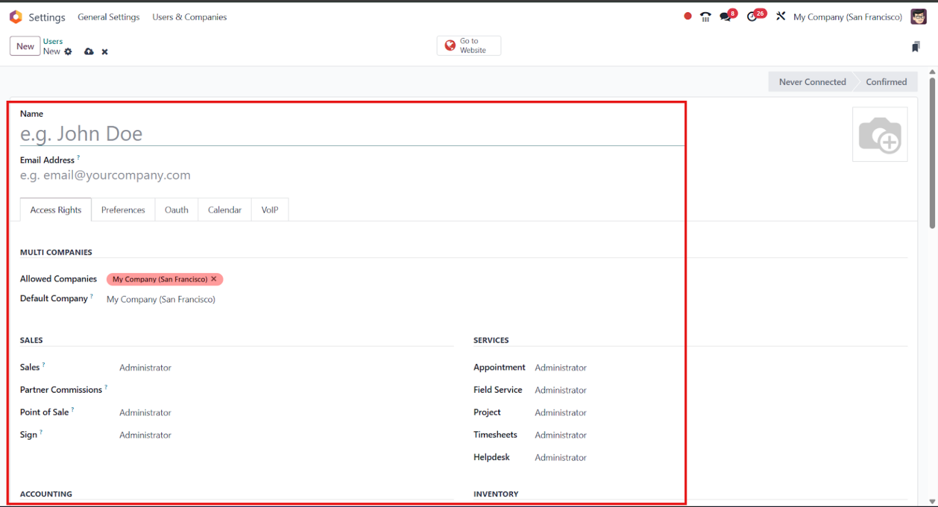Open the user avatar menu
Screen dimensions: 938x507
(918, 16)
